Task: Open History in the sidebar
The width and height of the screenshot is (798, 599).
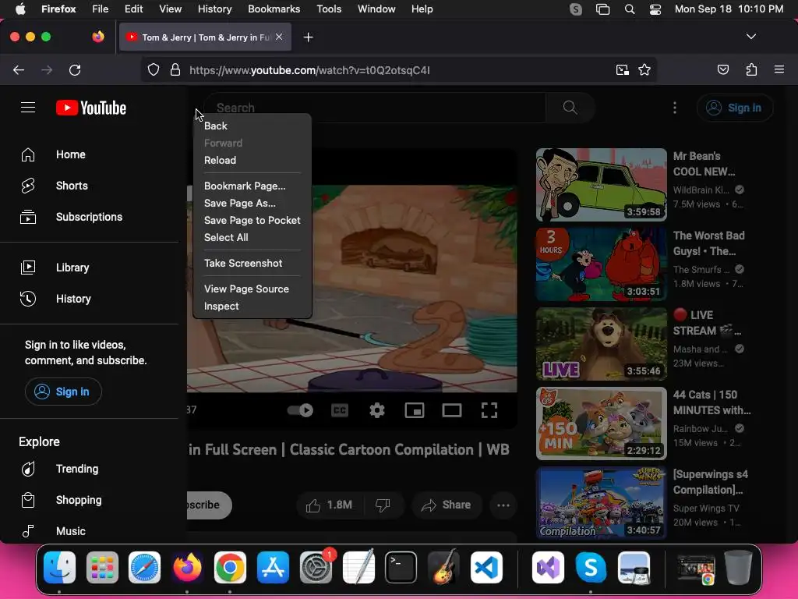Action: [x=73, y=299]
